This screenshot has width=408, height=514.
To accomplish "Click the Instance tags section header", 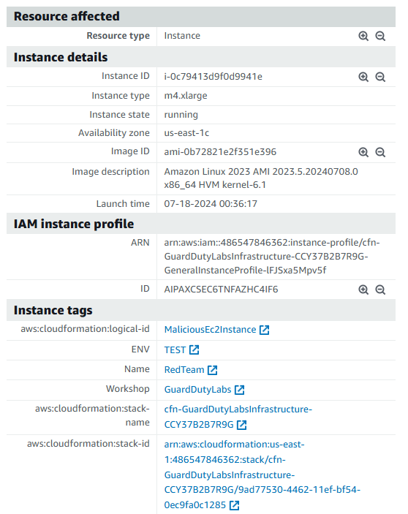I will tap(201, 310).
